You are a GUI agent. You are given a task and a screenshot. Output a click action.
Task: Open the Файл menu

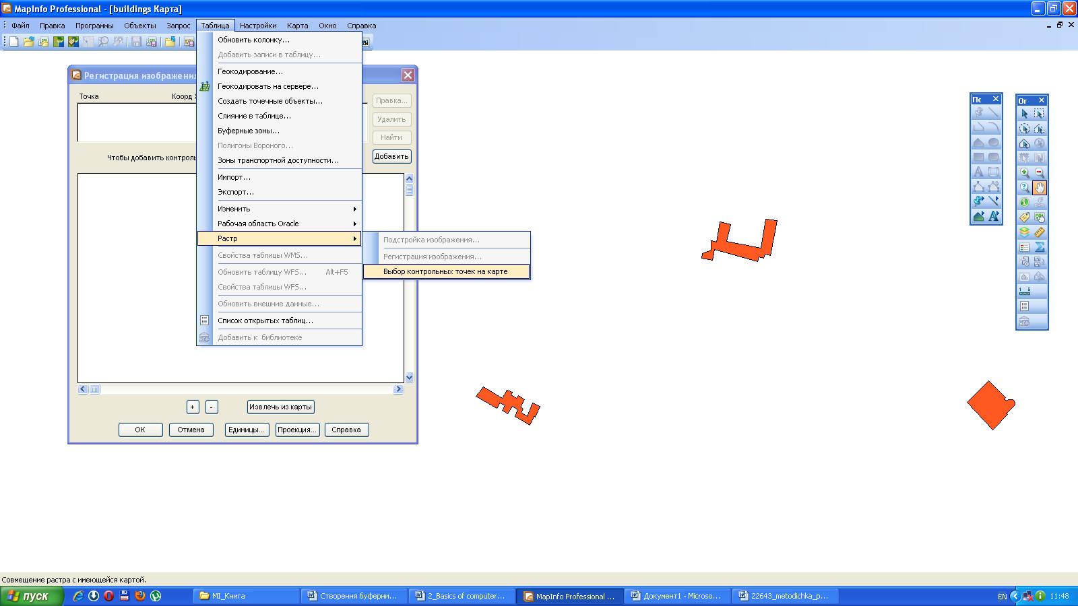click(20, 26)
